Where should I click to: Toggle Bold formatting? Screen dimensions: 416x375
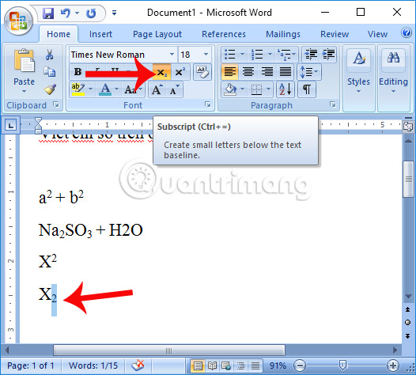coord(78,72)
